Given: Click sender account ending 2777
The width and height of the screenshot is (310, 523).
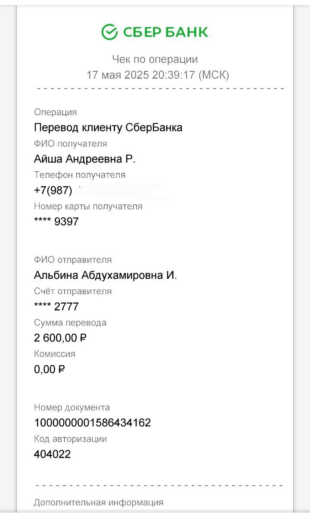Looking at the screenshot, I should coord(56,307).
